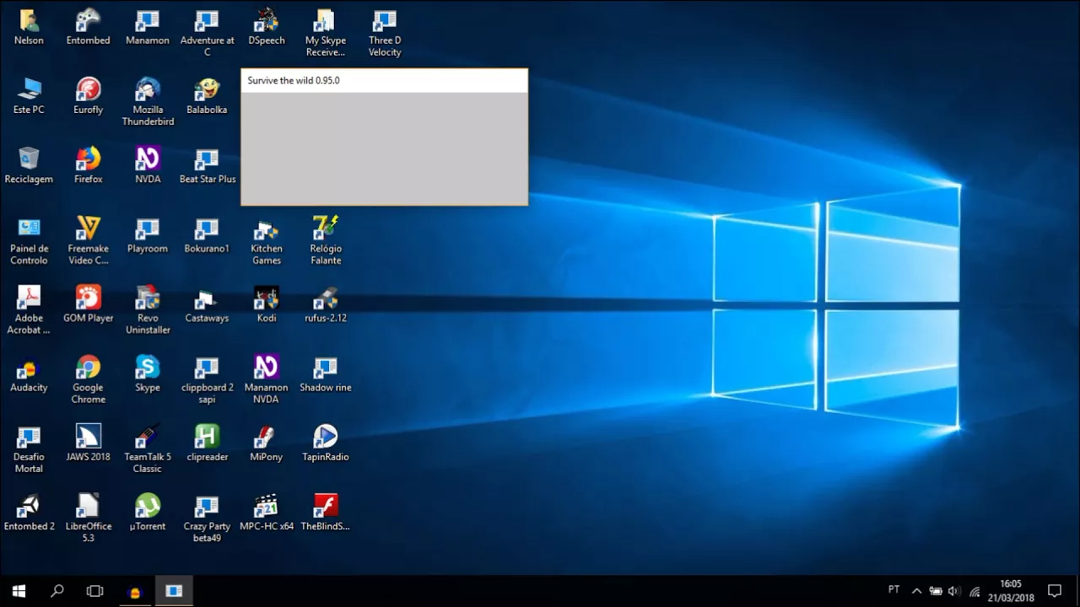This screenshot has width=1080, height=607.
Task: Click MPC-HC x64 icon
Action: [x=267, y=511]
